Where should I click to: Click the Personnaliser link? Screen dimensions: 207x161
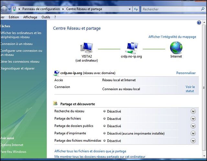(186, 73)
